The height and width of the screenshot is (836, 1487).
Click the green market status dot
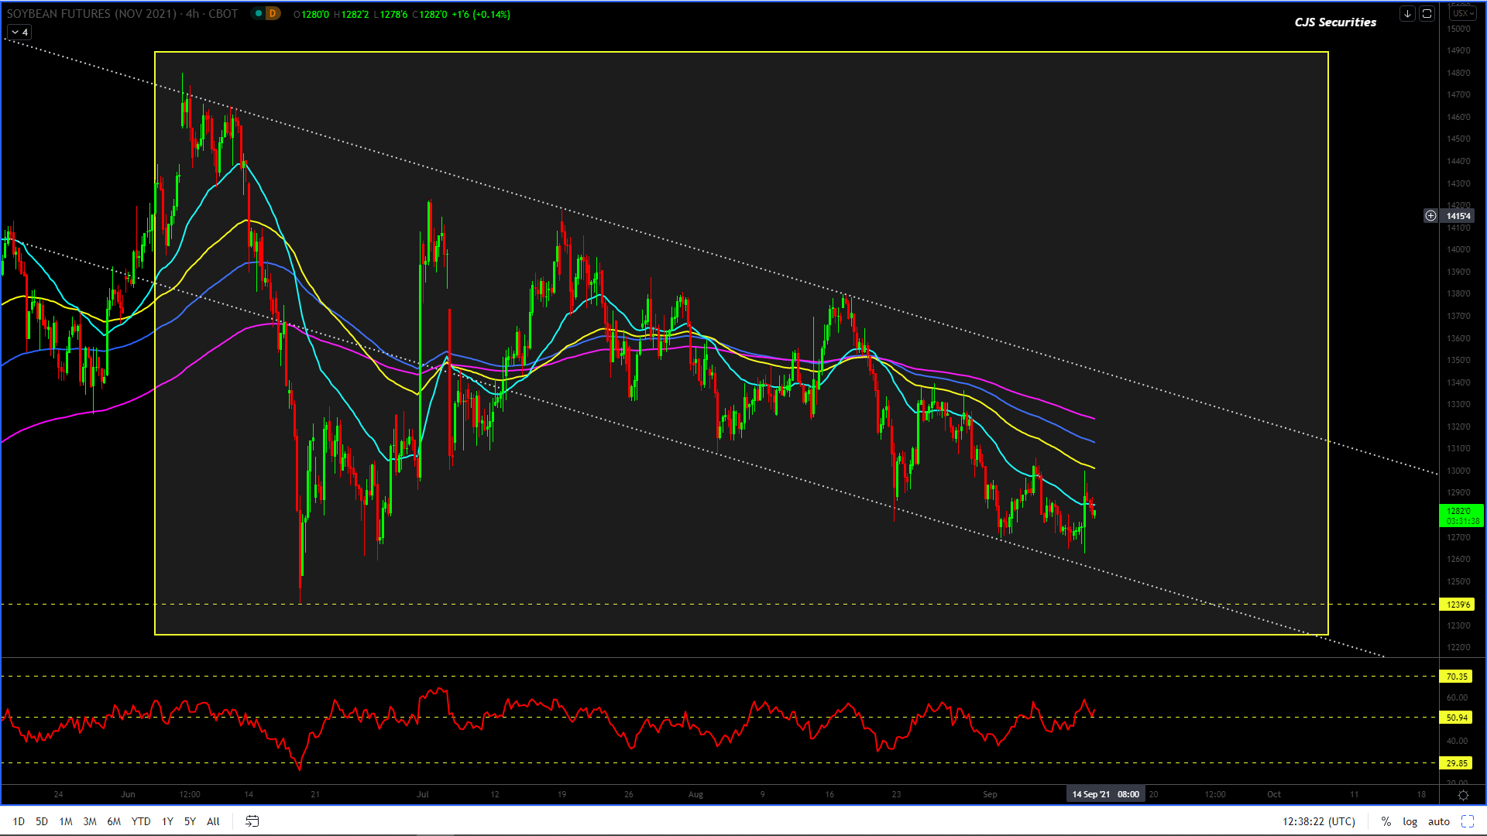coord(259,14)
